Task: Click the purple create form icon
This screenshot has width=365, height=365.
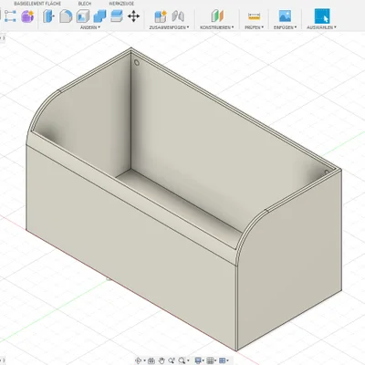Action: tap(27, 16)
